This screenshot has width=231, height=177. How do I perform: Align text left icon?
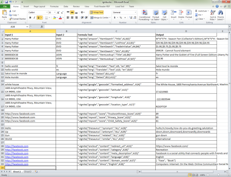coord(68,17)
